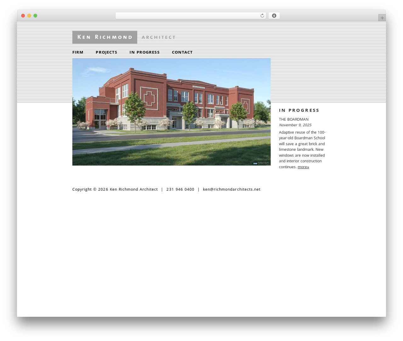
Task: Go to In Progress navigation link
Action: [x=145, y=52]
